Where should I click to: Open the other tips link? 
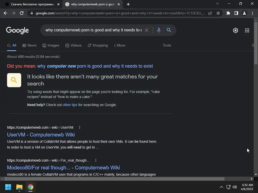70,105
